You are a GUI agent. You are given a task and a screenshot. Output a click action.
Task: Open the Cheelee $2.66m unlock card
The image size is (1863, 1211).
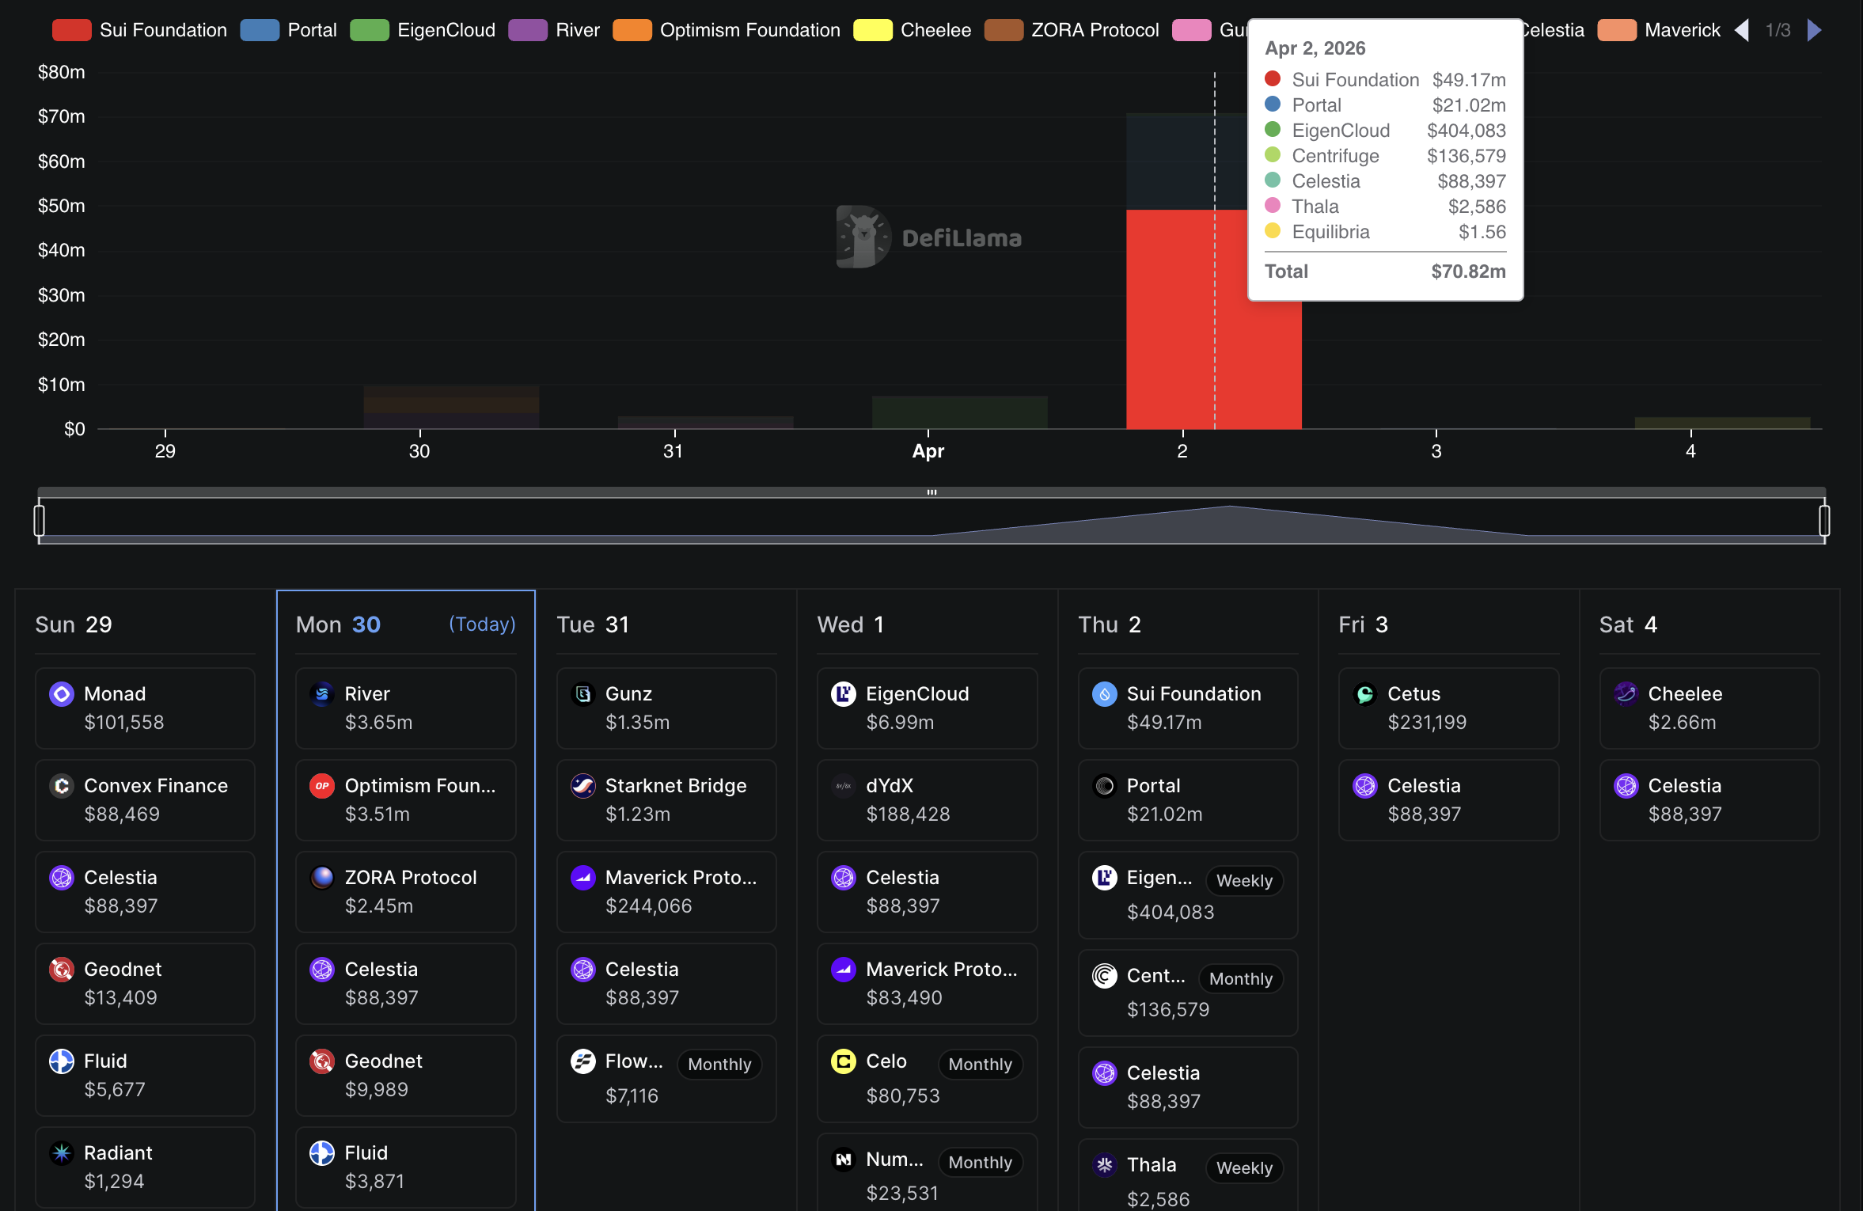tap(1709, 708)
